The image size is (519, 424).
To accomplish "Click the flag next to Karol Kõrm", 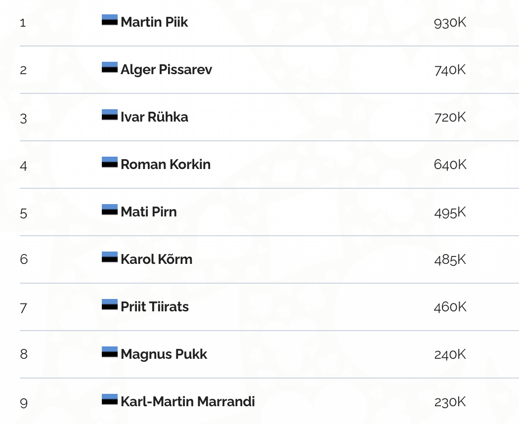I will [109, 257].
